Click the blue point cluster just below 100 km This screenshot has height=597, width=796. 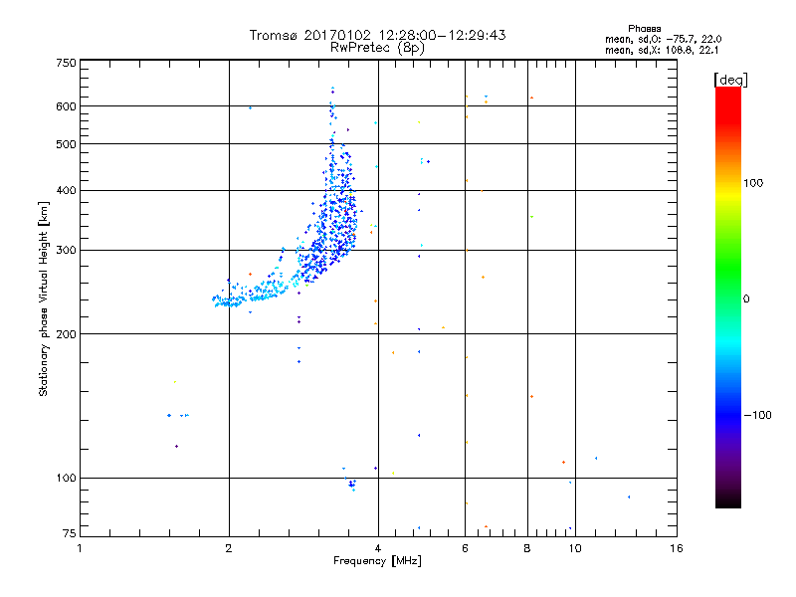point(351,485)
